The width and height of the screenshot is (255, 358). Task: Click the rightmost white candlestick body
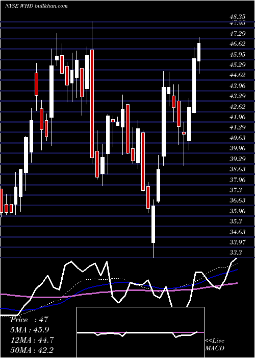click(x=199, y=52)
